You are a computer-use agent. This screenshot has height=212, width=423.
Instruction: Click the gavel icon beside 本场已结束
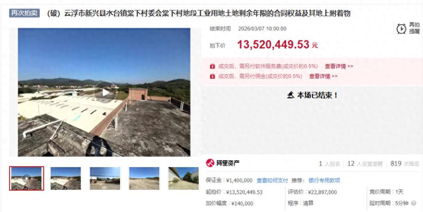(291, 95)
